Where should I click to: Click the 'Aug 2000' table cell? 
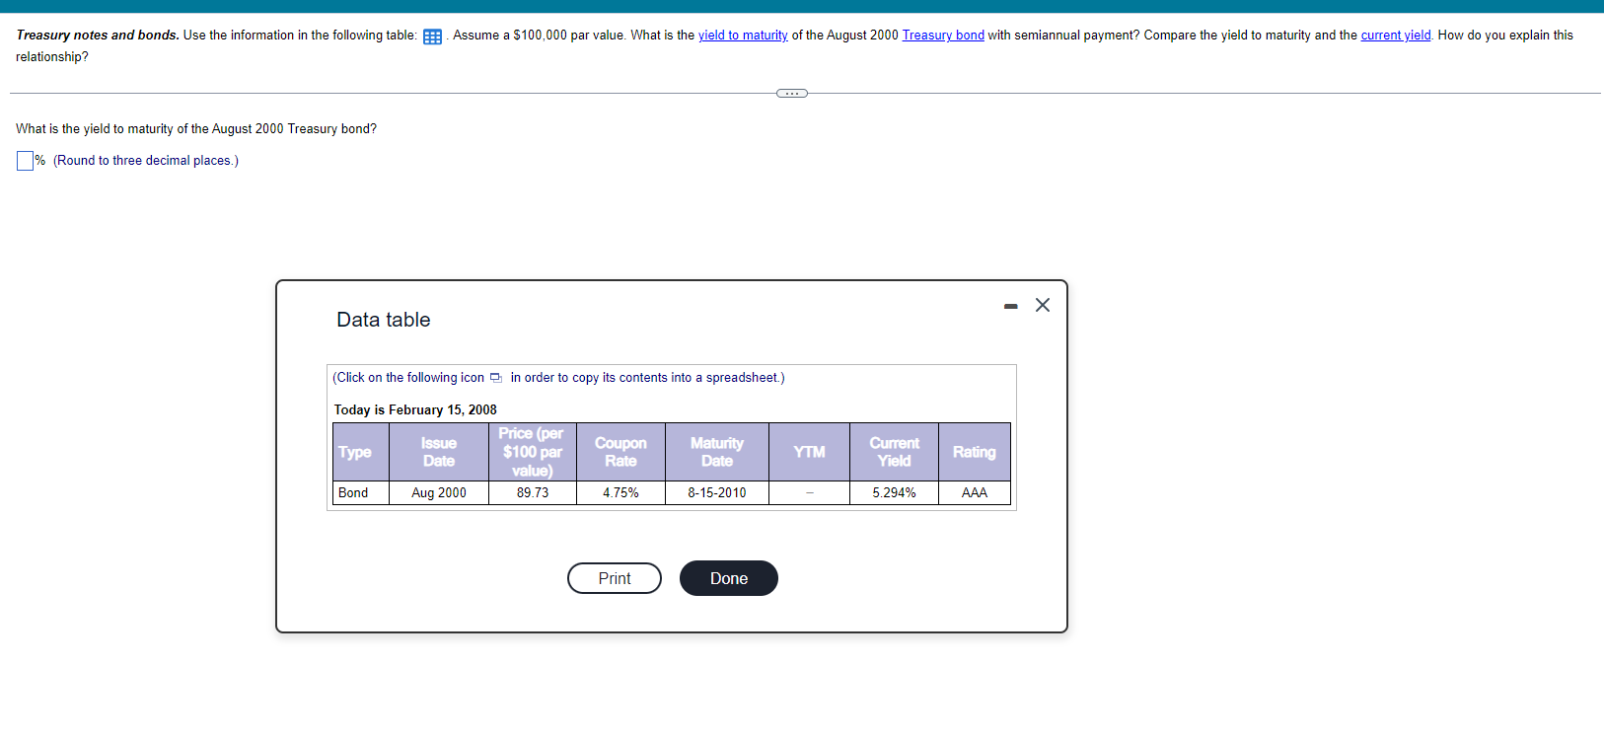point(439,493)
